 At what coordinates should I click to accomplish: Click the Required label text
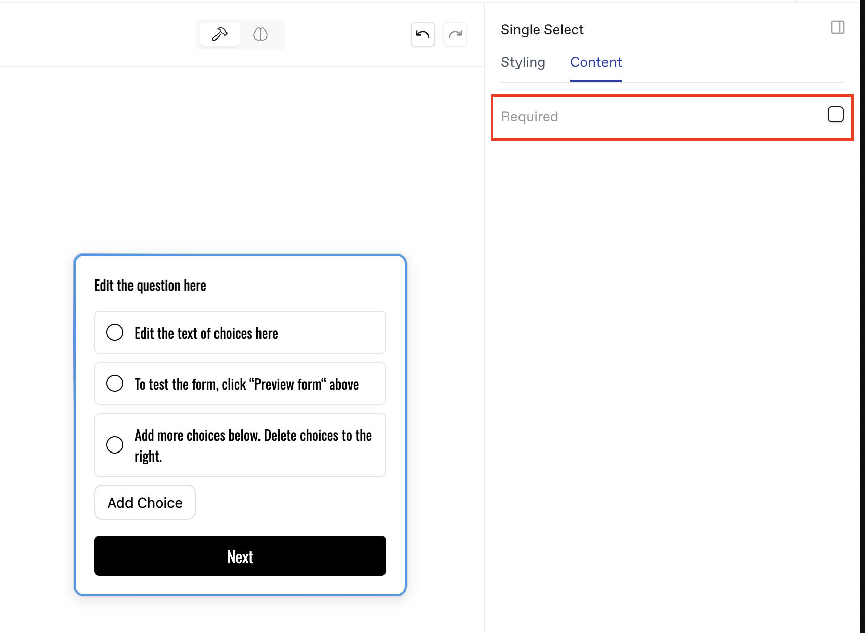coord(530,117)
